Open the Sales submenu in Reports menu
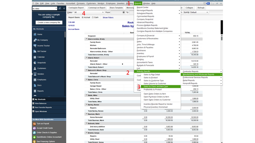 157,41
